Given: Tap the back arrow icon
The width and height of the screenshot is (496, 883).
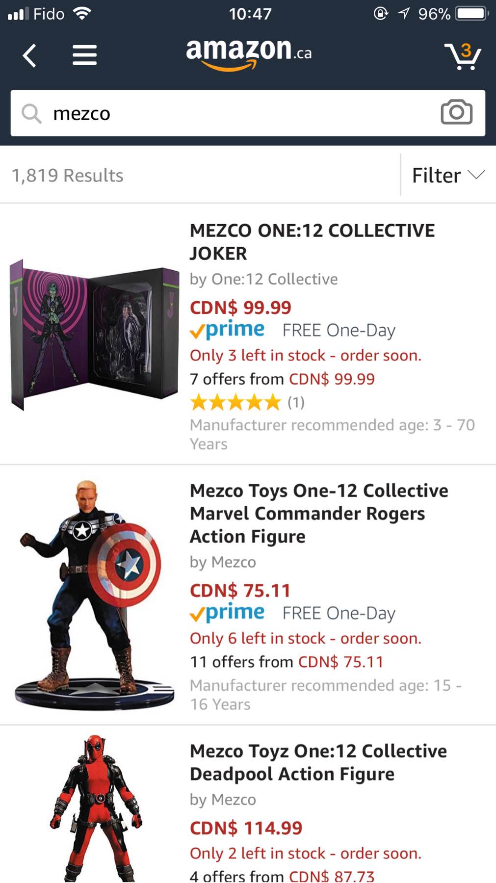Looking at the screenshot, I should [29, 55].
